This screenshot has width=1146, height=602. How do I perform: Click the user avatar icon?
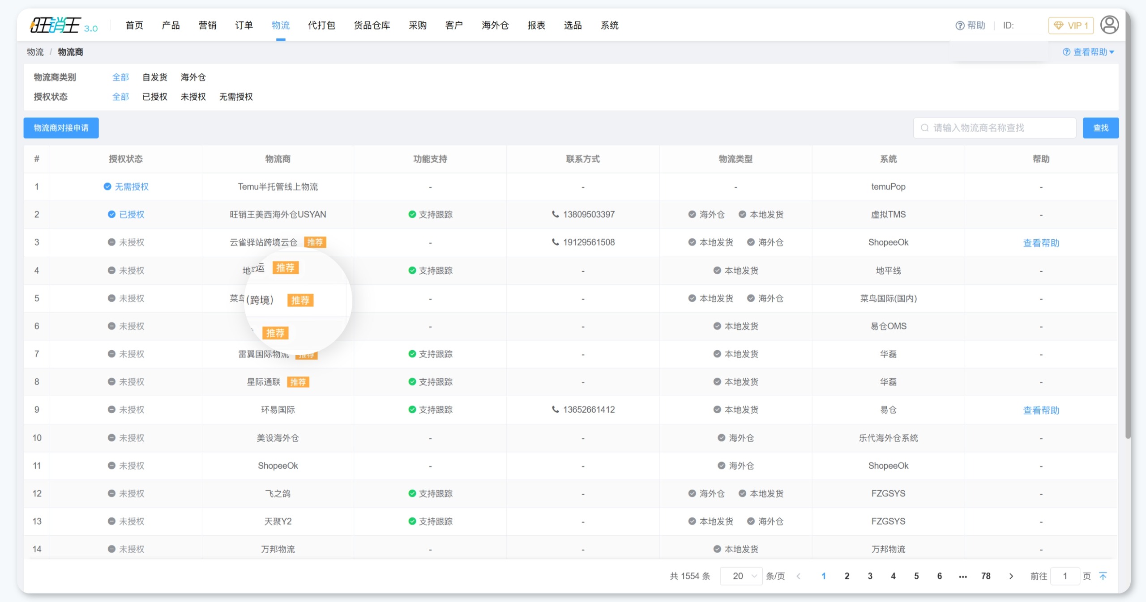(1109, 25)
